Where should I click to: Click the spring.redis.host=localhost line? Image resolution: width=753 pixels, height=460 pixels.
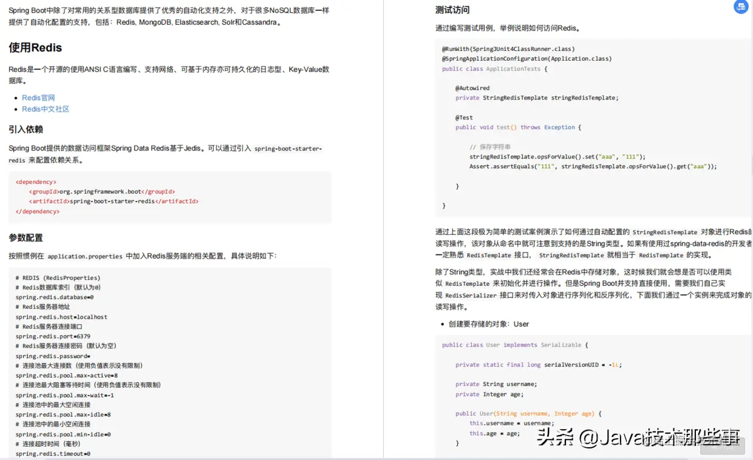pyautogui.click(x=61, y=317)
